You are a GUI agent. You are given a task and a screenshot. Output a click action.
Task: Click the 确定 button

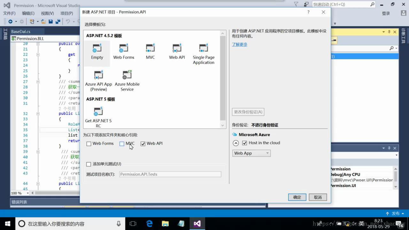297,197
